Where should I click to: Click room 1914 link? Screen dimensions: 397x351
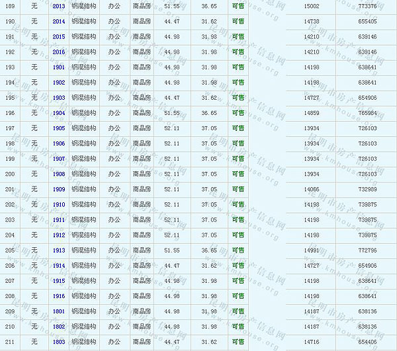tap(59, 266)
